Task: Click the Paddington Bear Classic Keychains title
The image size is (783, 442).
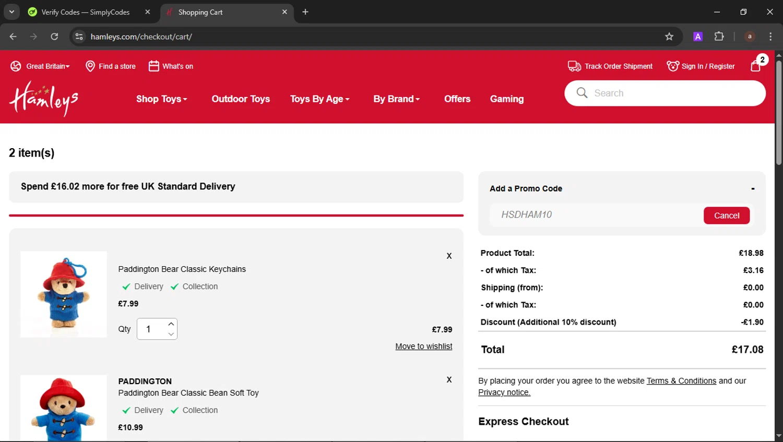Action: [x=182, y=269]
